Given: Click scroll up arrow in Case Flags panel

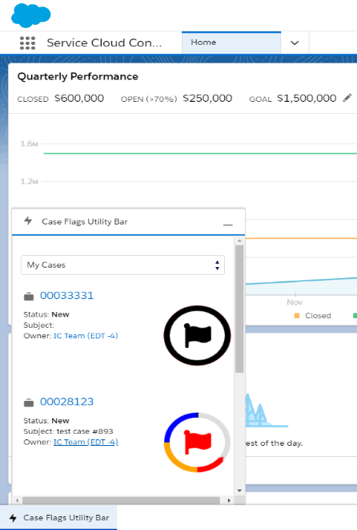Looking at the screenshot, I should [239, 241].
